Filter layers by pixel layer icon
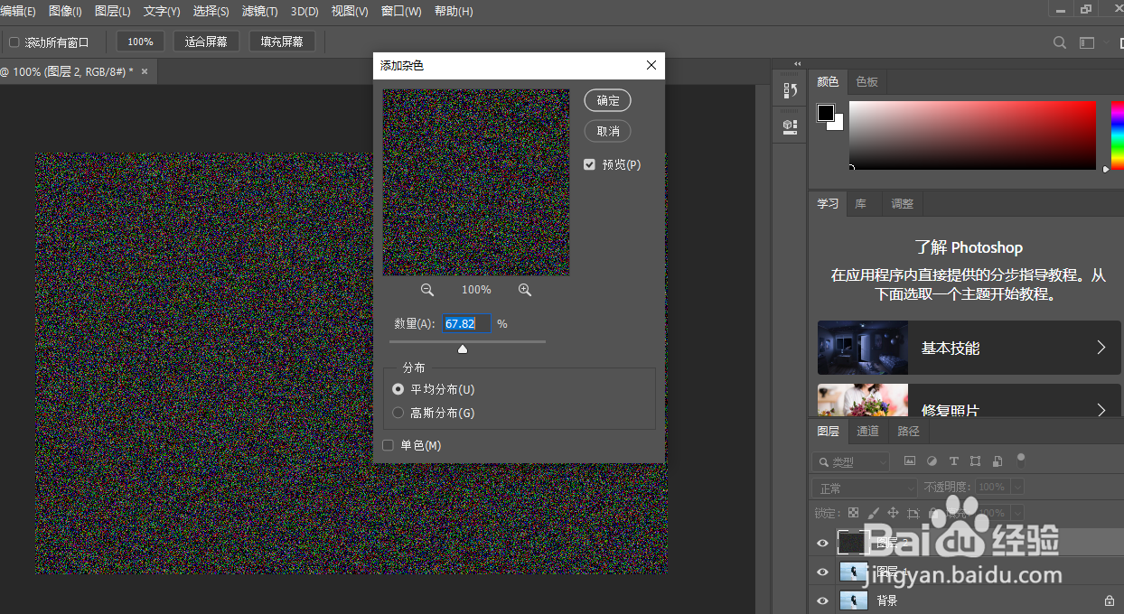 pos(910,460)
